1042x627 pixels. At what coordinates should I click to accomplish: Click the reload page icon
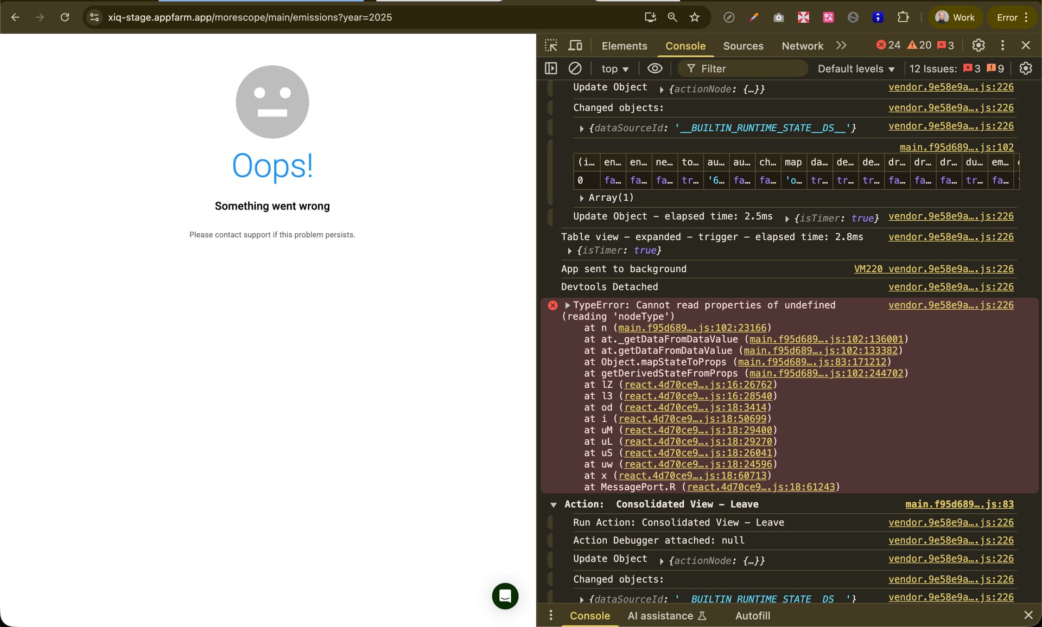tap(65, 17)
